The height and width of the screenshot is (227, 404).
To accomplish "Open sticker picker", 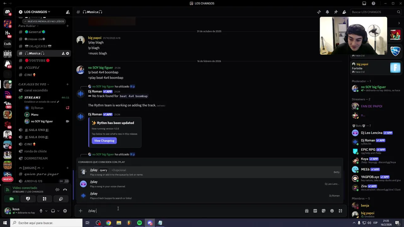I will click(x=324, y=211).
